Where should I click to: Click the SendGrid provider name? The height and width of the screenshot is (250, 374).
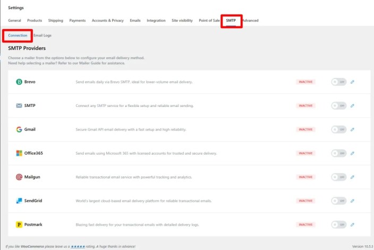(x=33, y=201)
